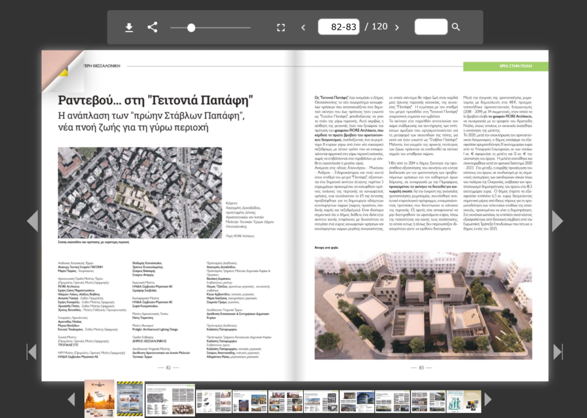Flip back using the large left arrow
This screenshot has width=587, height=418.
coord(32,221)
